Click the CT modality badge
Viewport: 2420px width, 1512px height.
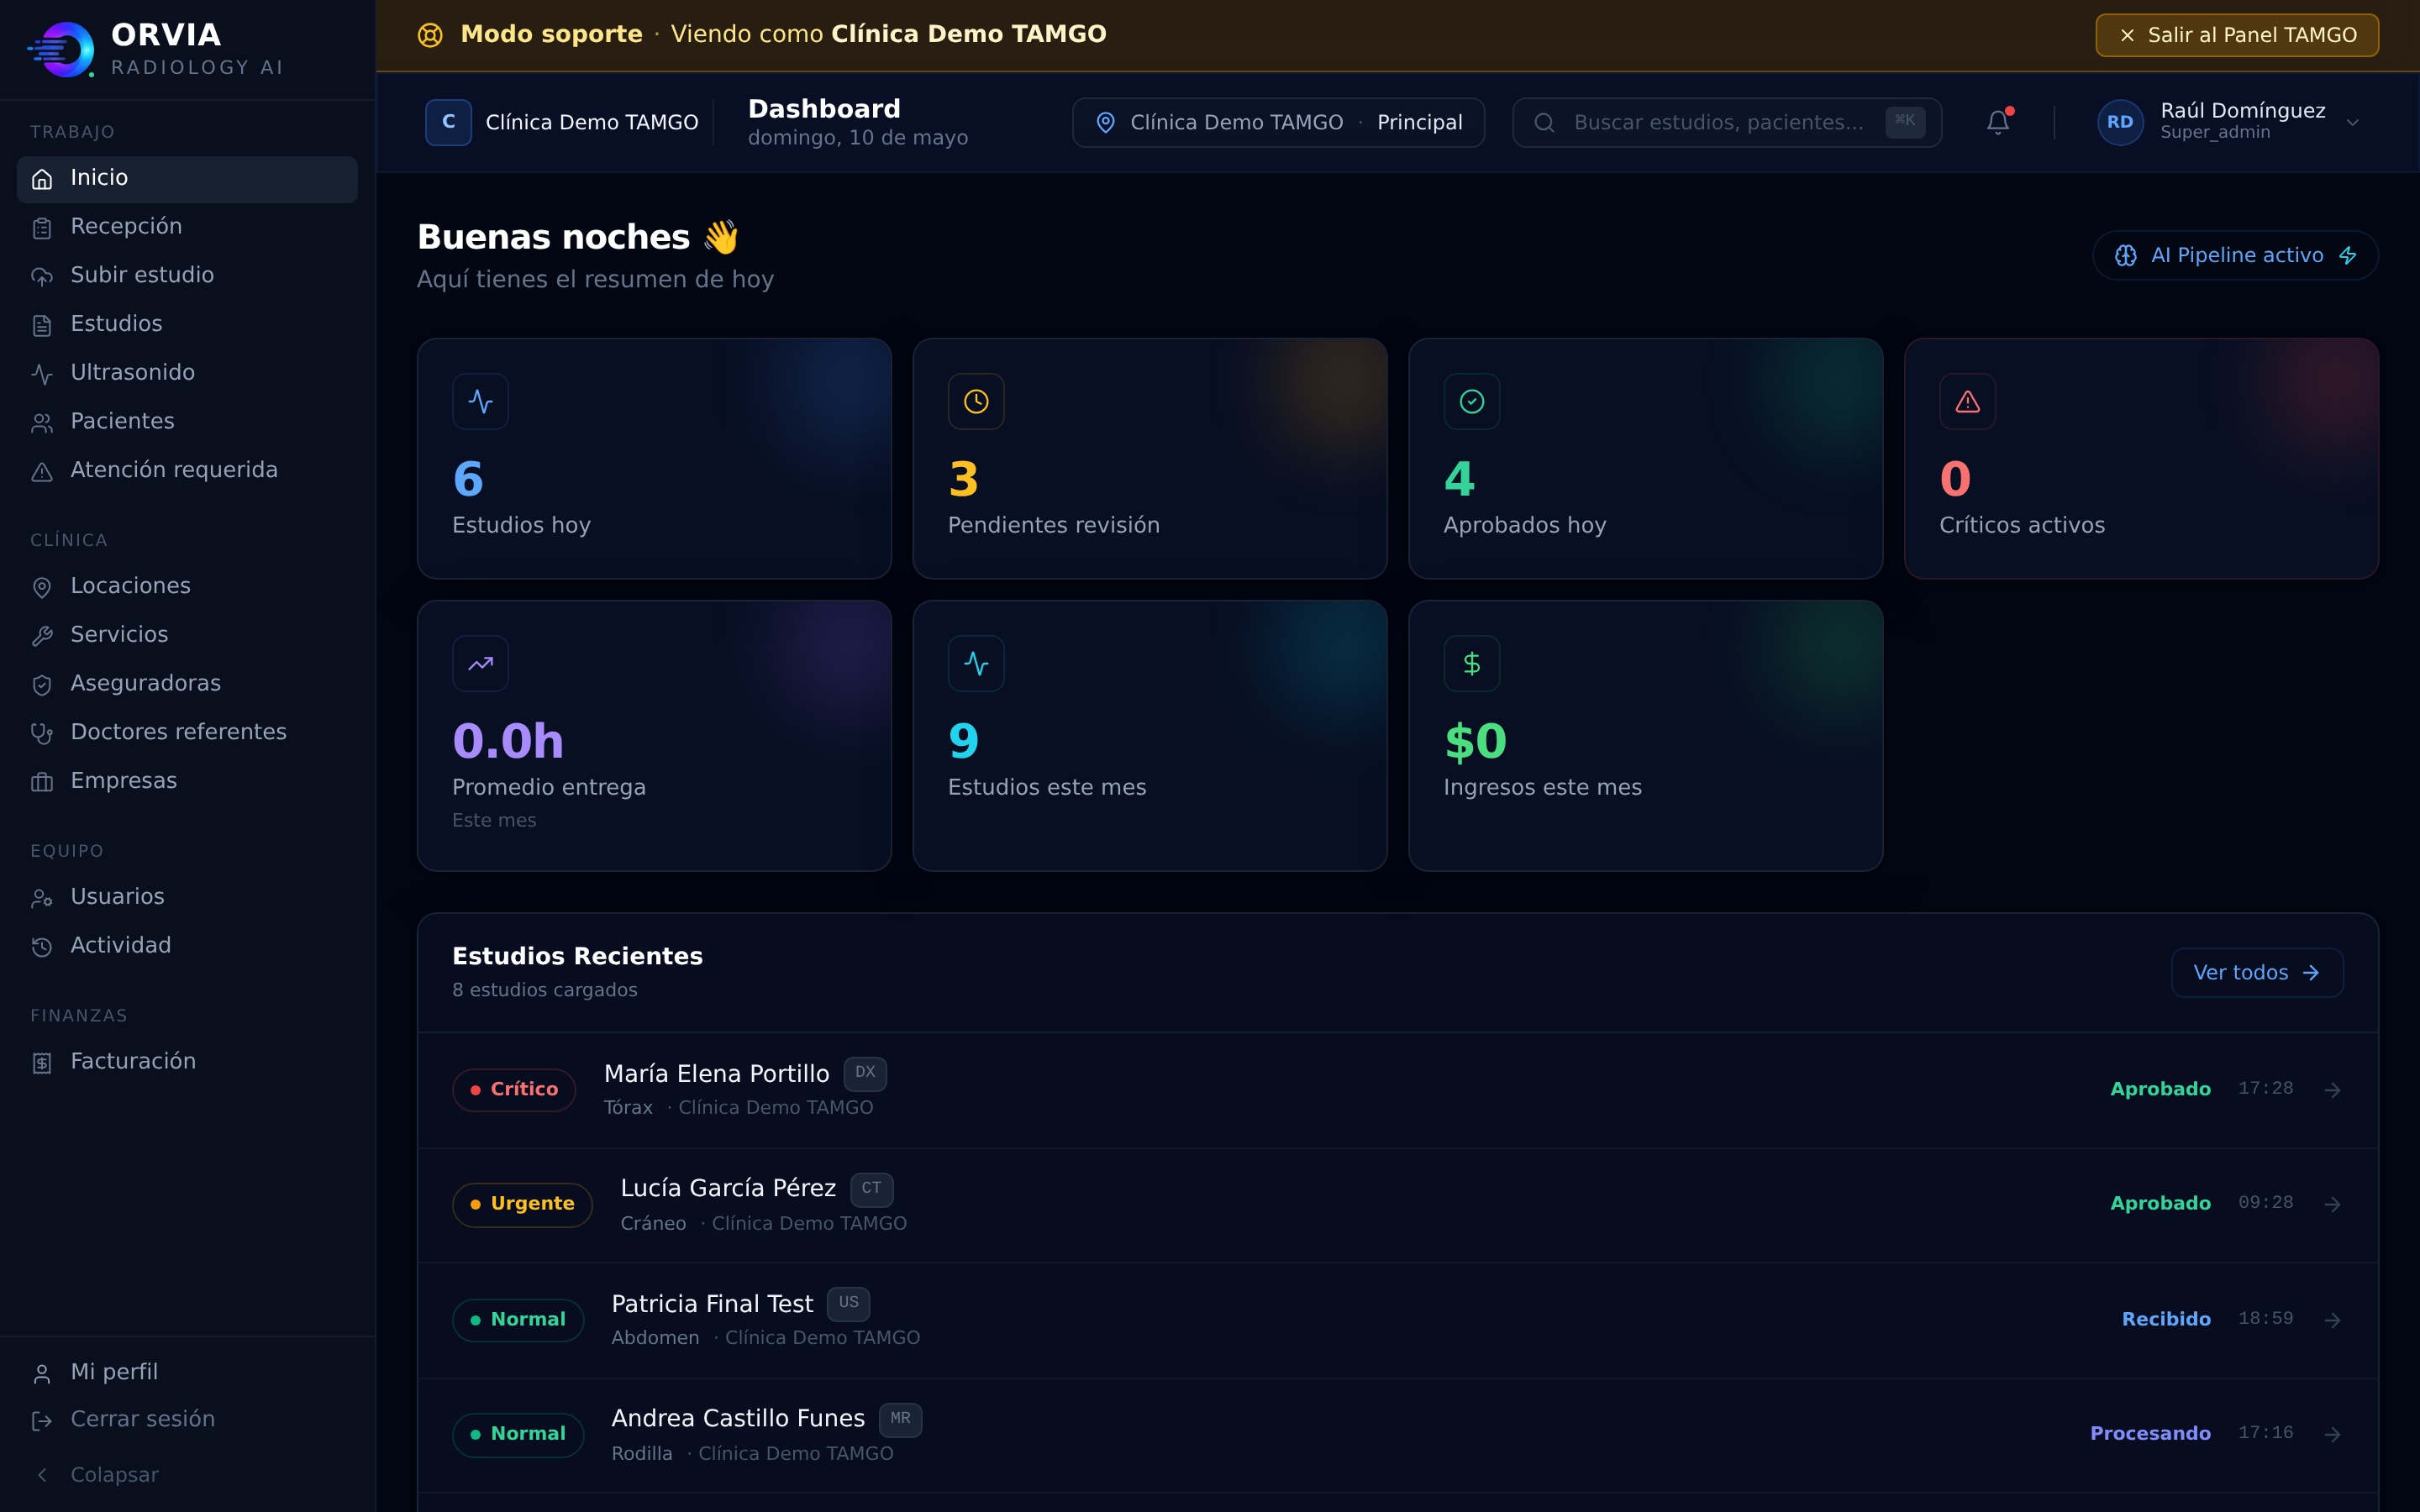click(871, 1189)
